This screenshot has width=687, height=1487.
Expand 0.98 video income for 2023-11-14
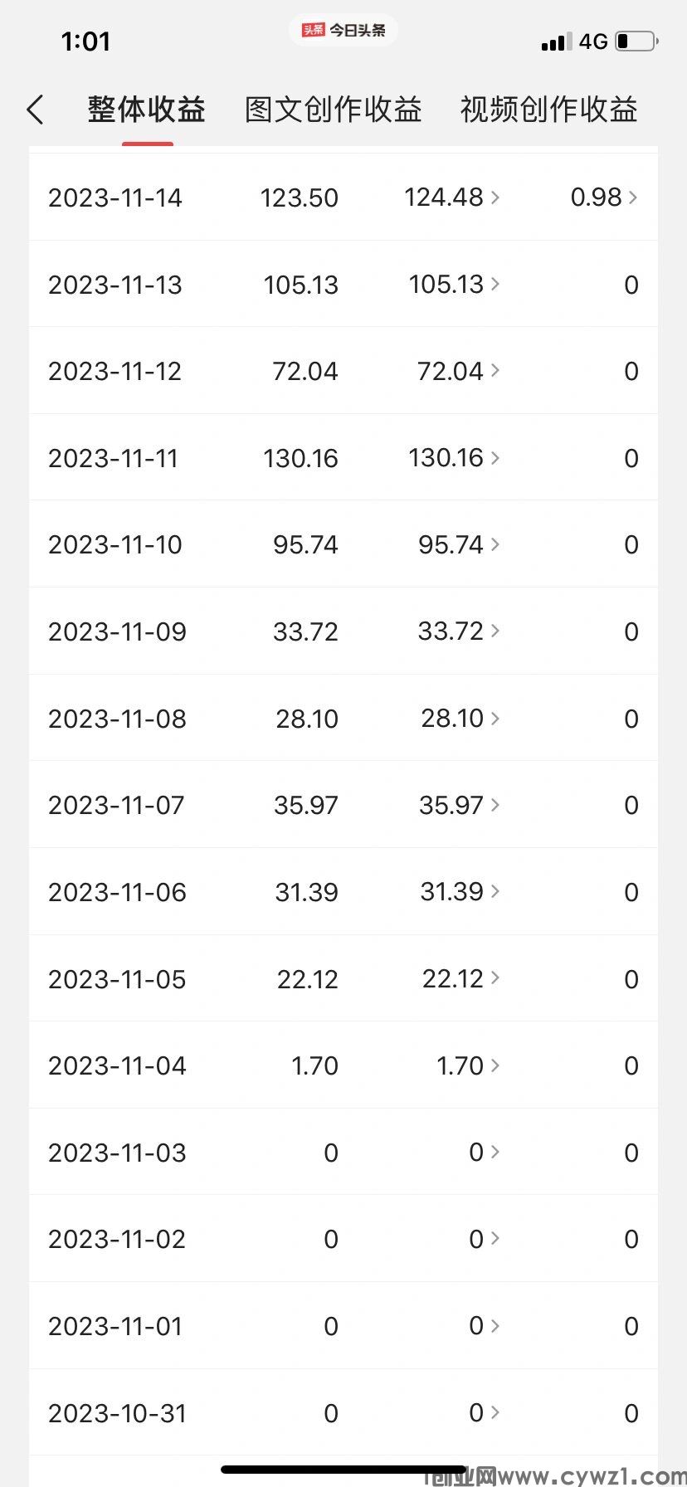604,197
